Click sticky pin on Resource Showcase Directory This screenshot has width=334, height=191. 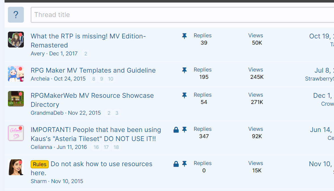pos(185,95)
